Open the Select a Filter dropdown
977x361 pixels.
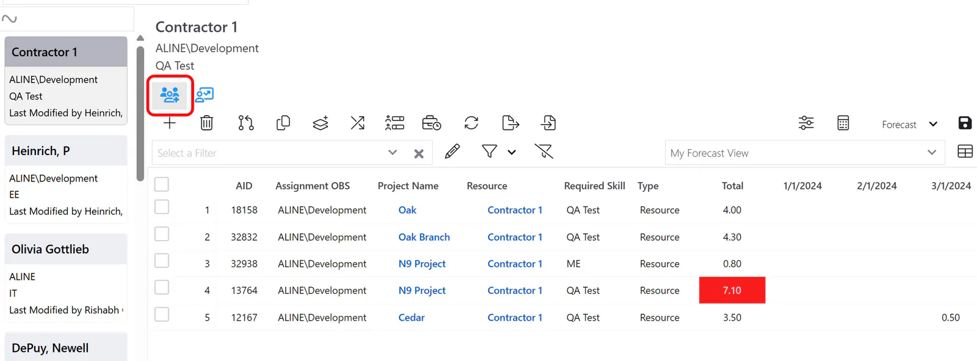pos(393,153)
